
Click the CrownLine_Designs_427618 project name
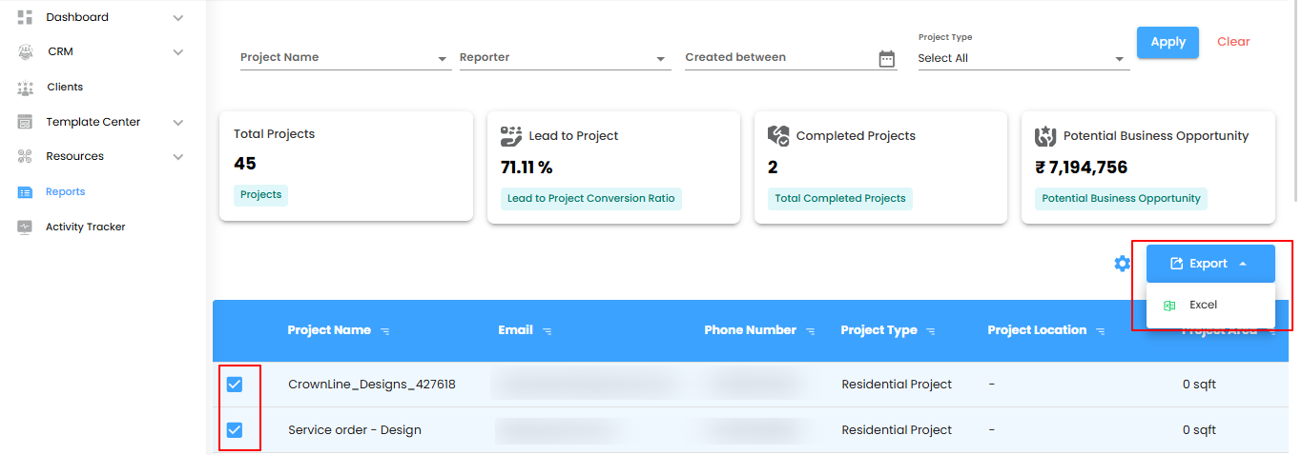(372, 385)
